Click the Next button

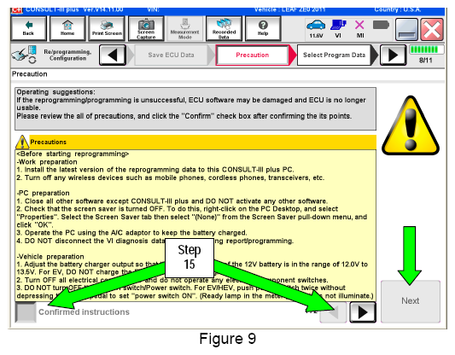[411, 301]
